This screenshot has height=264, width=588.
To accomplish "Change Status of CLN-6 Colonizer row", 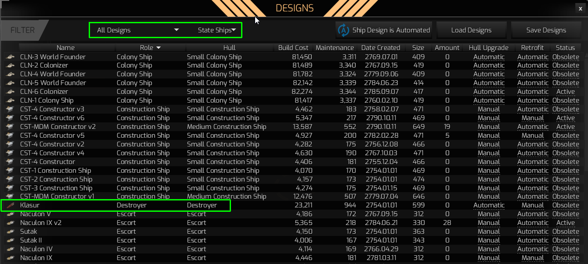I will pyautogui.click(x=566, y=92).
